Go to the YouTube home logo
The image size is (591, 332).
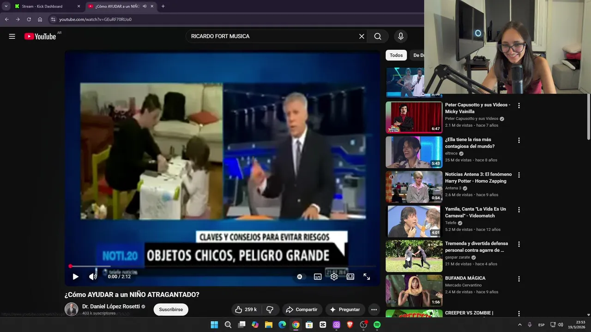tap(40, 36)
